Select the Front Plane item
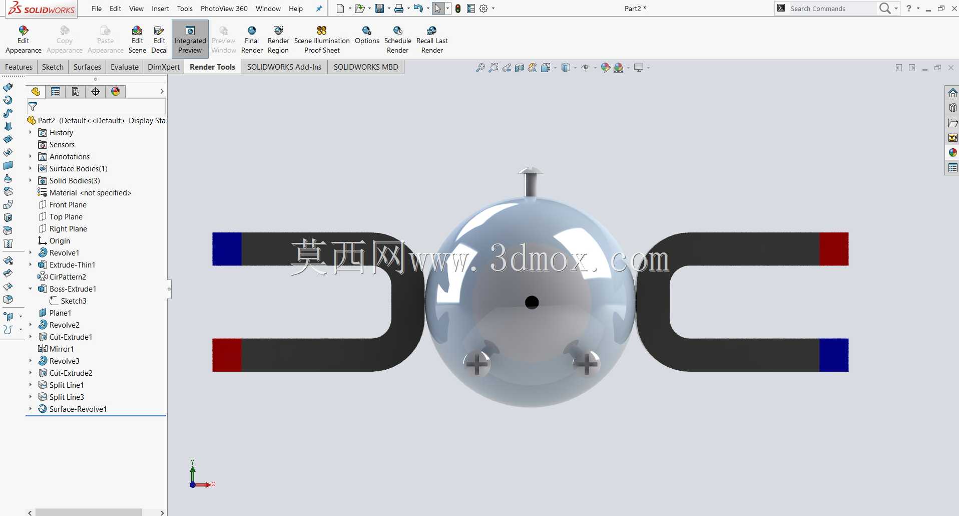Viewport: 959px width, 516px height. pos(63,204)
